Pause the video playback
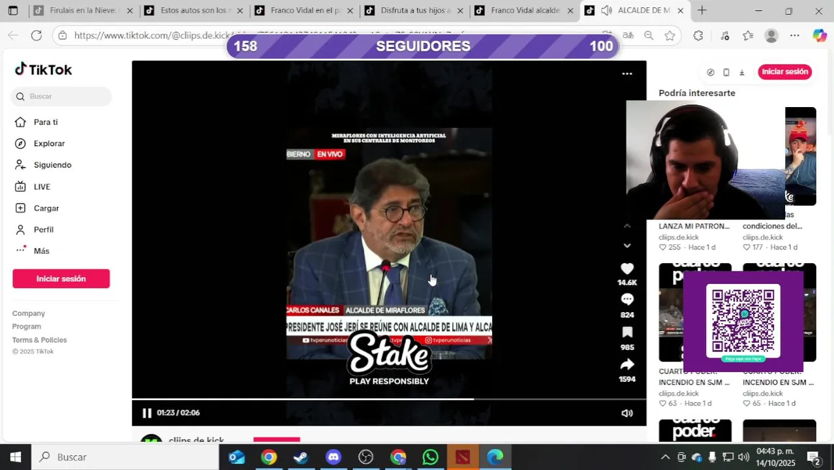This screenshot has width=834, height=470. 147,413
